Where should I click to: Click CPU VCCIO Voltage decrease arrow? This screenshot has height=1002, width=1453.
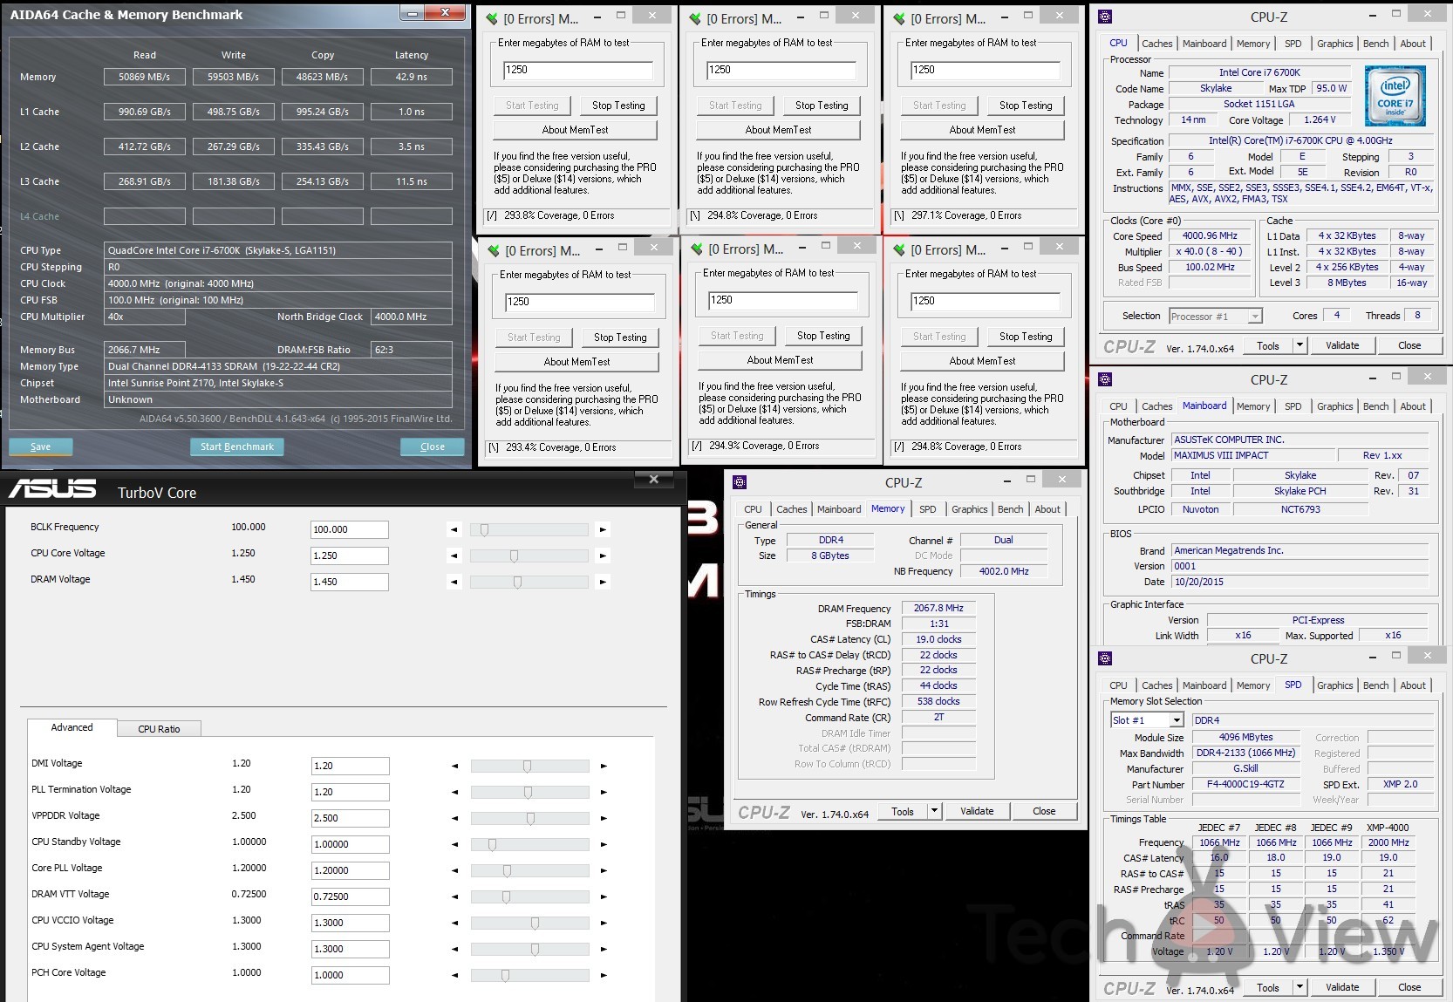[x=454, y=923]
